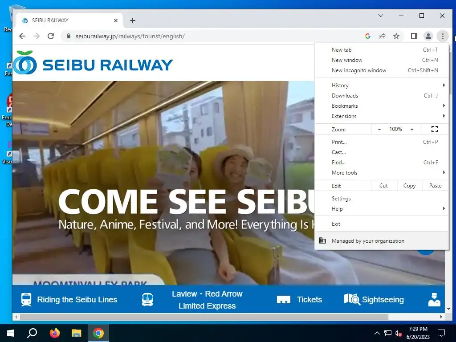Click the padlock site info icon
The image size is (456, 342).
pyautogui.click(x=68, y=36)
